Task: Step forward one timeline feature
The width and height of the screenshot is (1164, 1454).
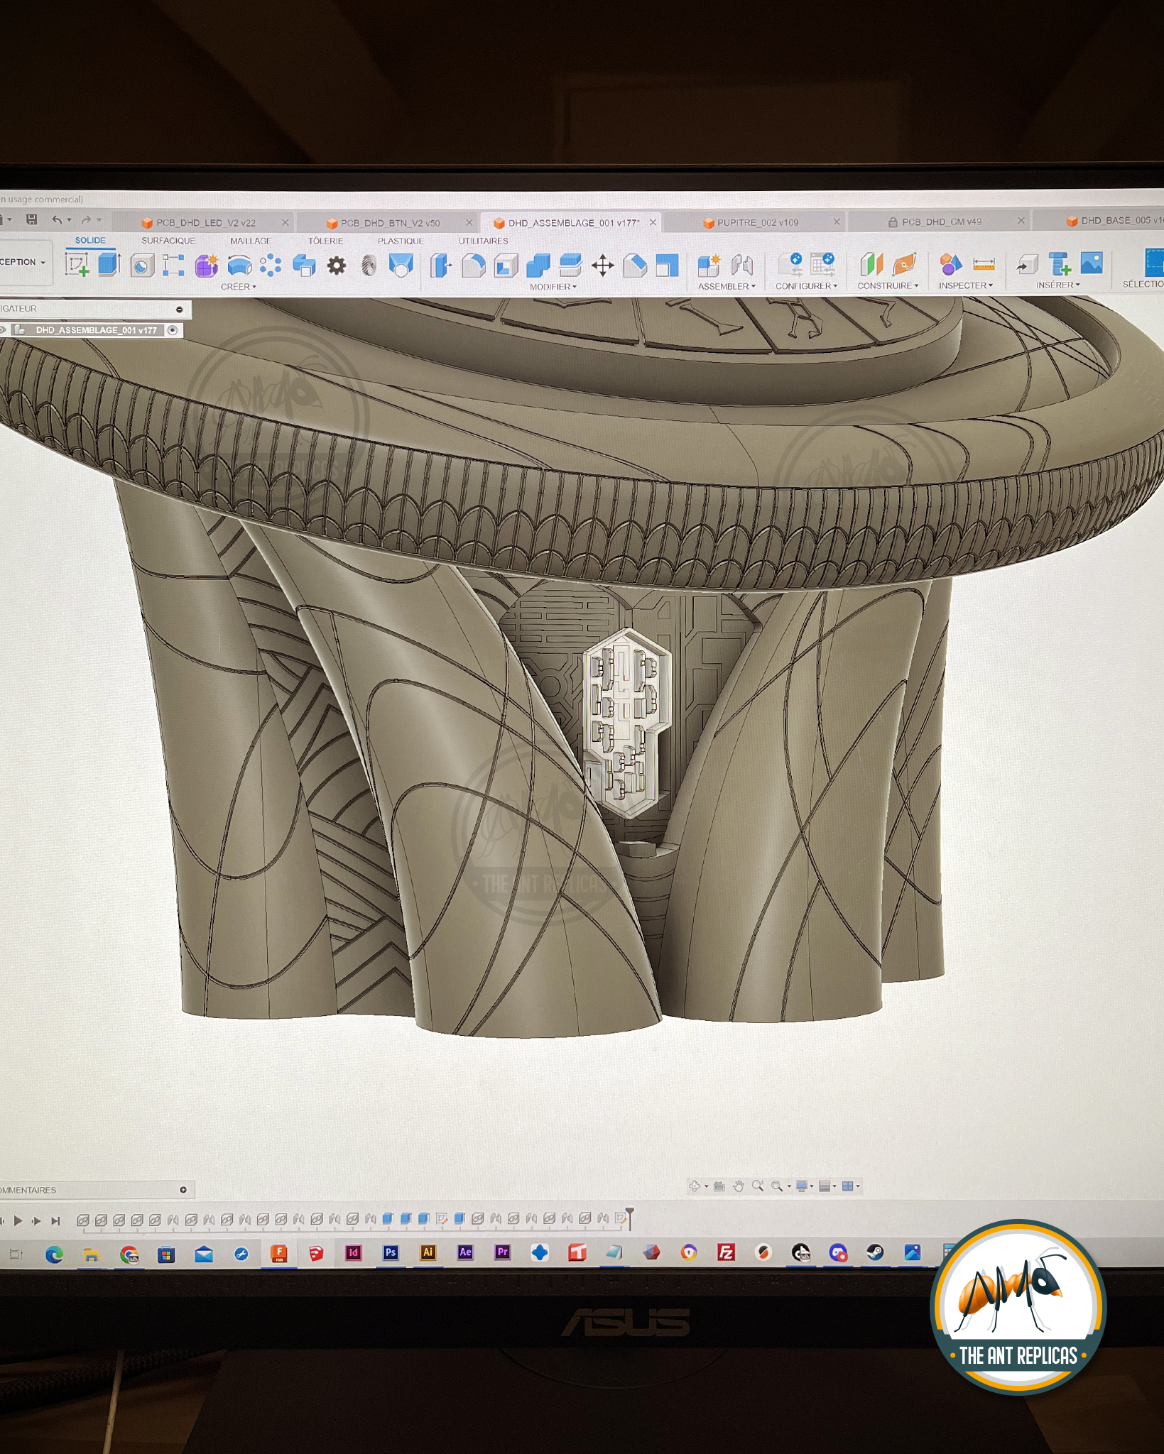Action: coord(37,1220)
